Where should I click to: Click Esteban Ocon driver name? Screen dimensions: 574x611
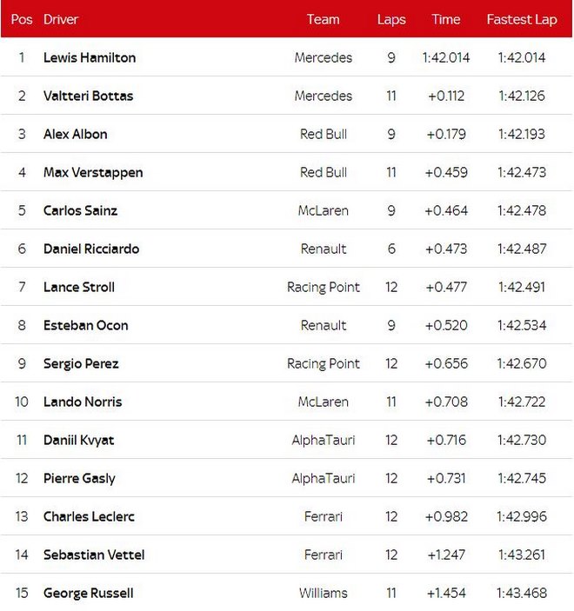pyautogui.click(x=86, y=325)
